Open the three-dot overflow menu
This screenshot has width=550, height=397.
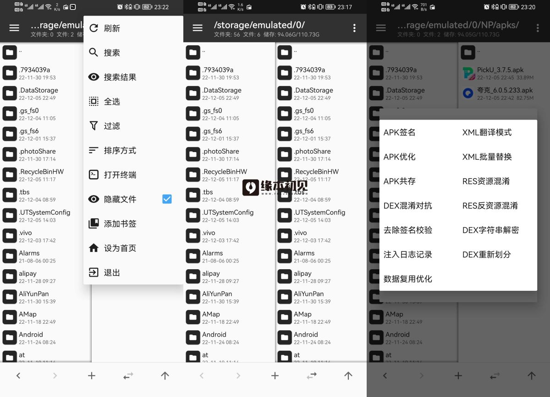coord(354,27)
